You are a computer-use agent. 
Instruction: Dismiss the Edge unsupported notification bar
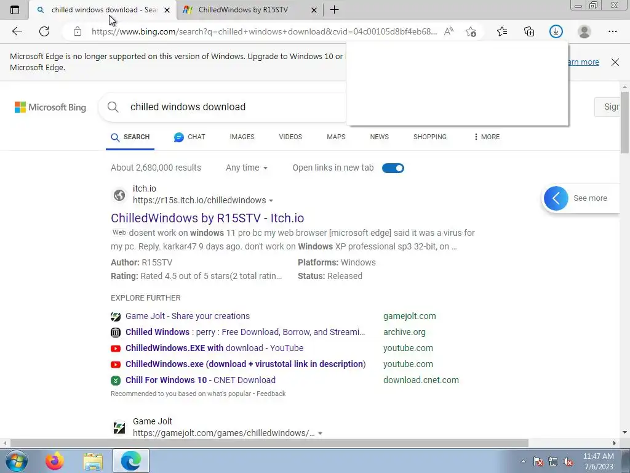(615, 62)
